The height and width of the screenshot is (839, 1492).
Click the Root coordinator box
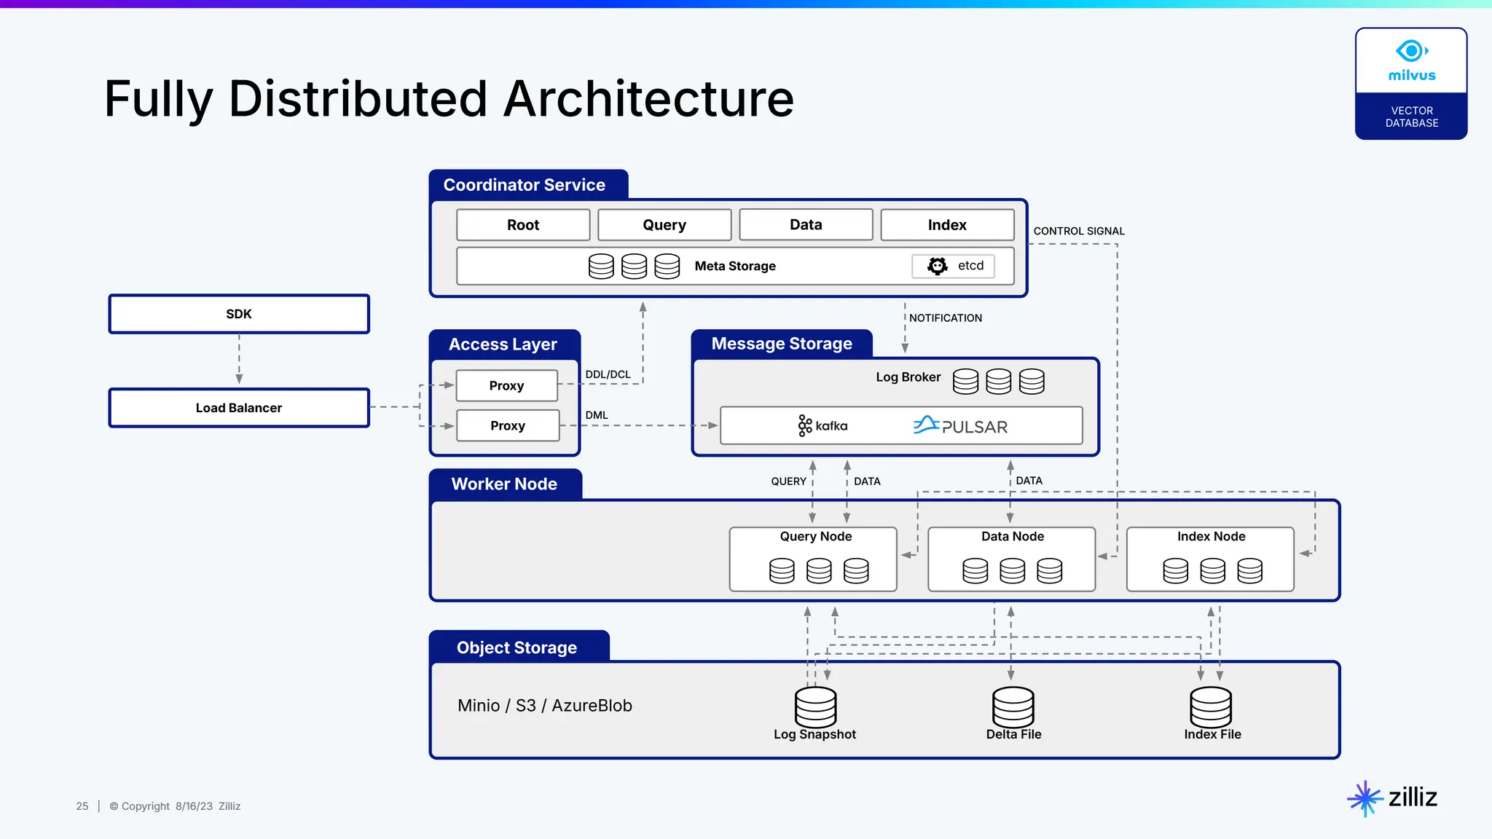523,225
